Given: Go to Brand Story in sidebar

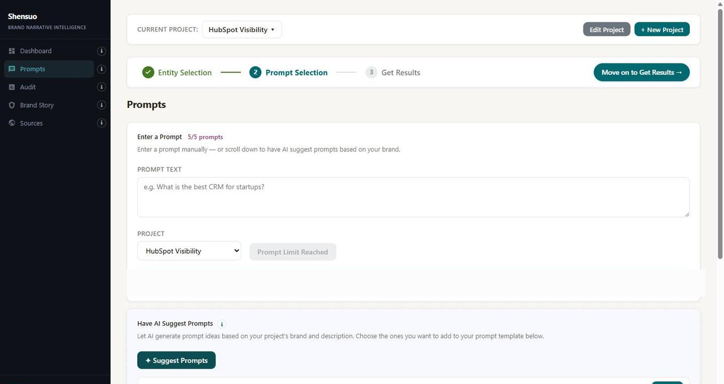Looking at the screenshot, I should click(x=37, y=106).
